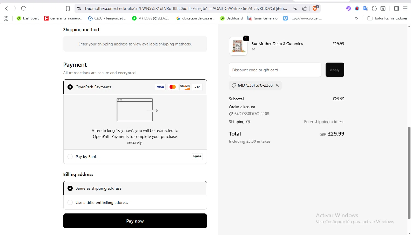The width and height of the screenshot is (411, 235).
Task: Apply the discount code
Action: pos(335,70)
